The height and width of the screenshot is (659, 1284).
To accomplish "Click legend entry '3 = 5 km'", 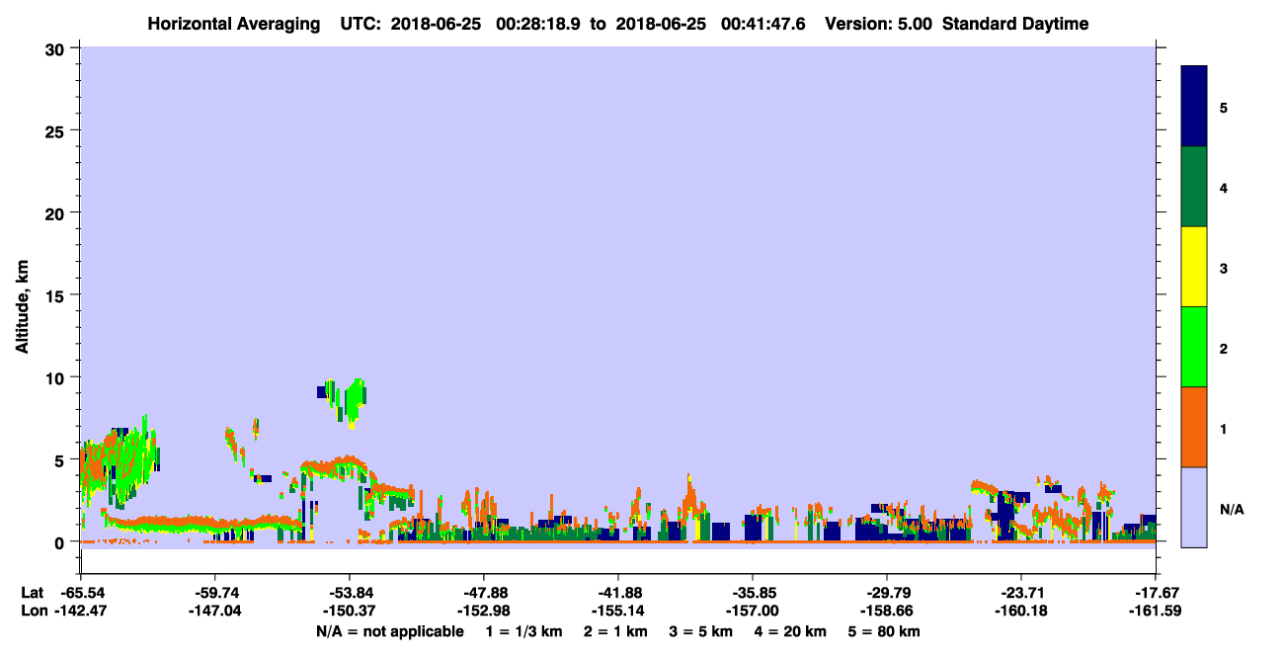I will pyautogui.click(x=701, y=631).
